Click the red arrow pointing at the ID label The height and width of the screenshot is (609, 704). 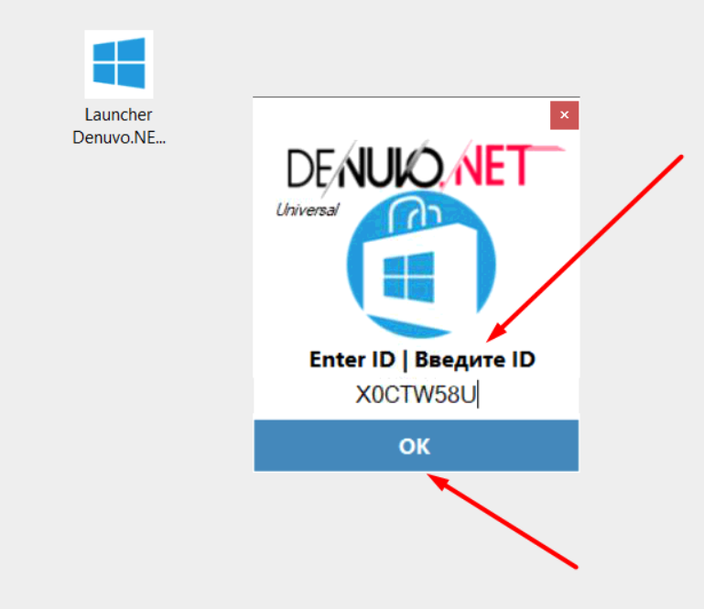click(585, 248)
